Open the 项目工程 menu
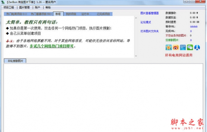 pos(9,8)
